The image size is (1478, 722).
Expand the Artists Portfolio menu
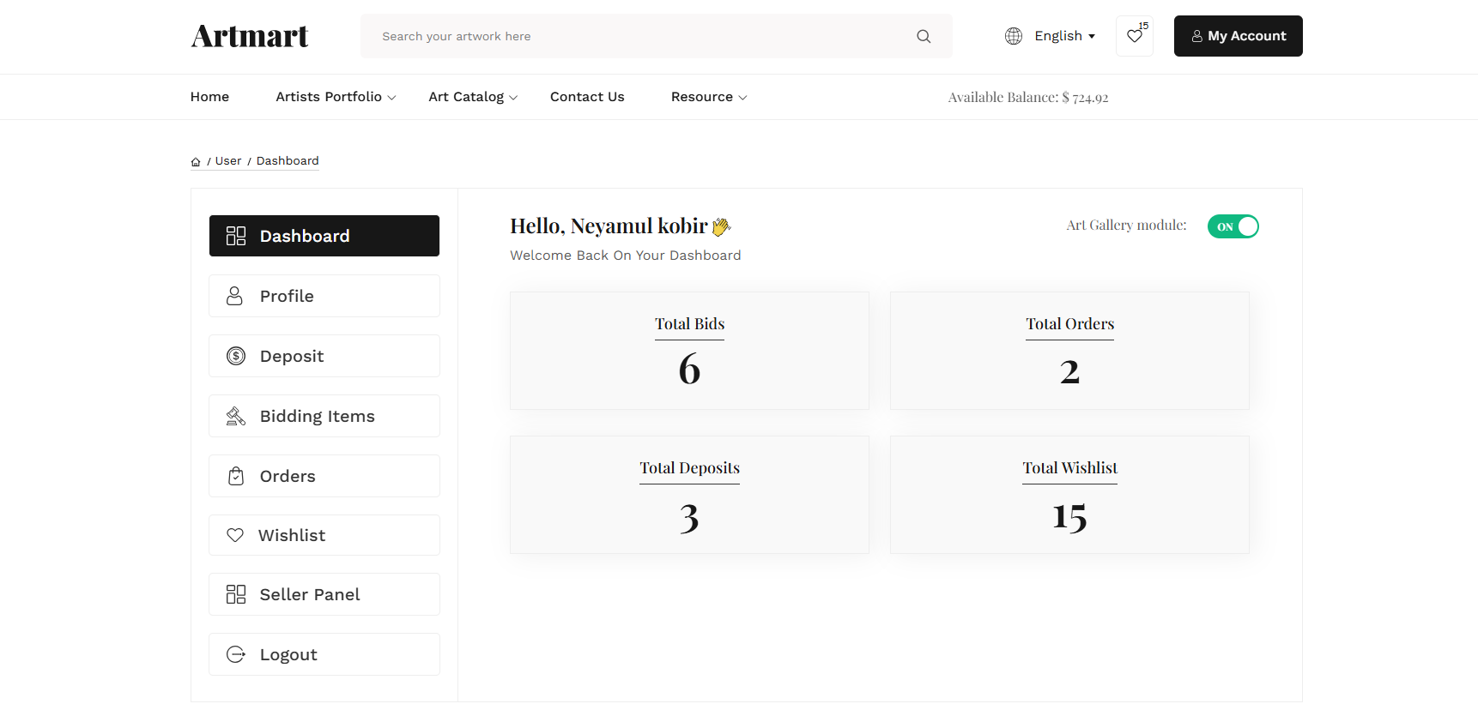coord(336,97)
